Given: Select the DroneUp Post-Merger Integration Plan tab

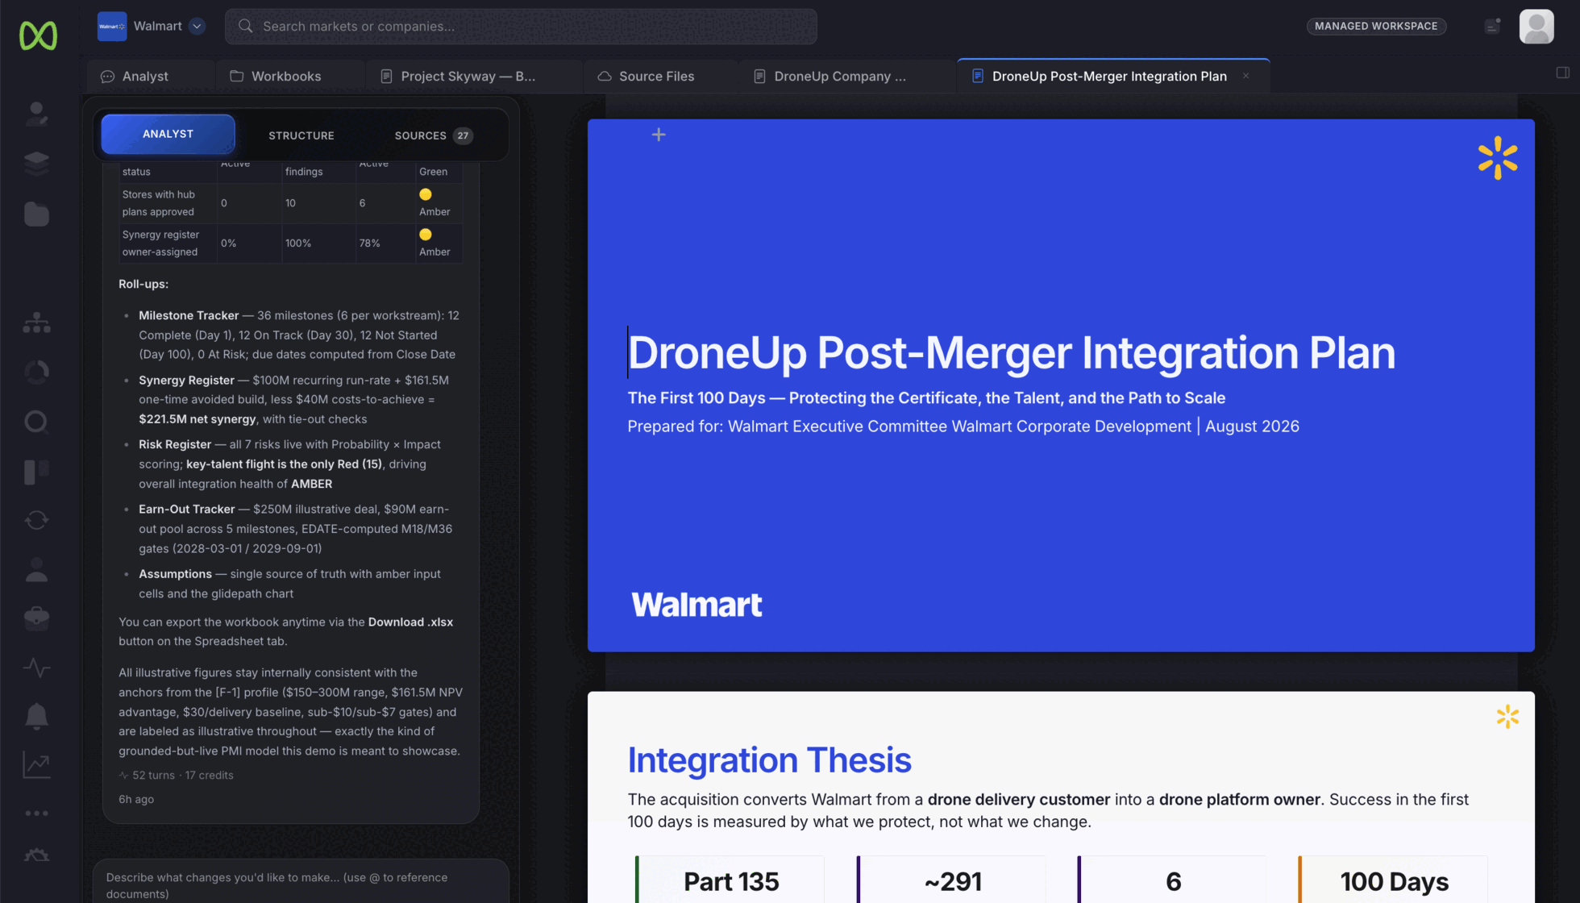Looking at the screenshot, I should 1109,76.
